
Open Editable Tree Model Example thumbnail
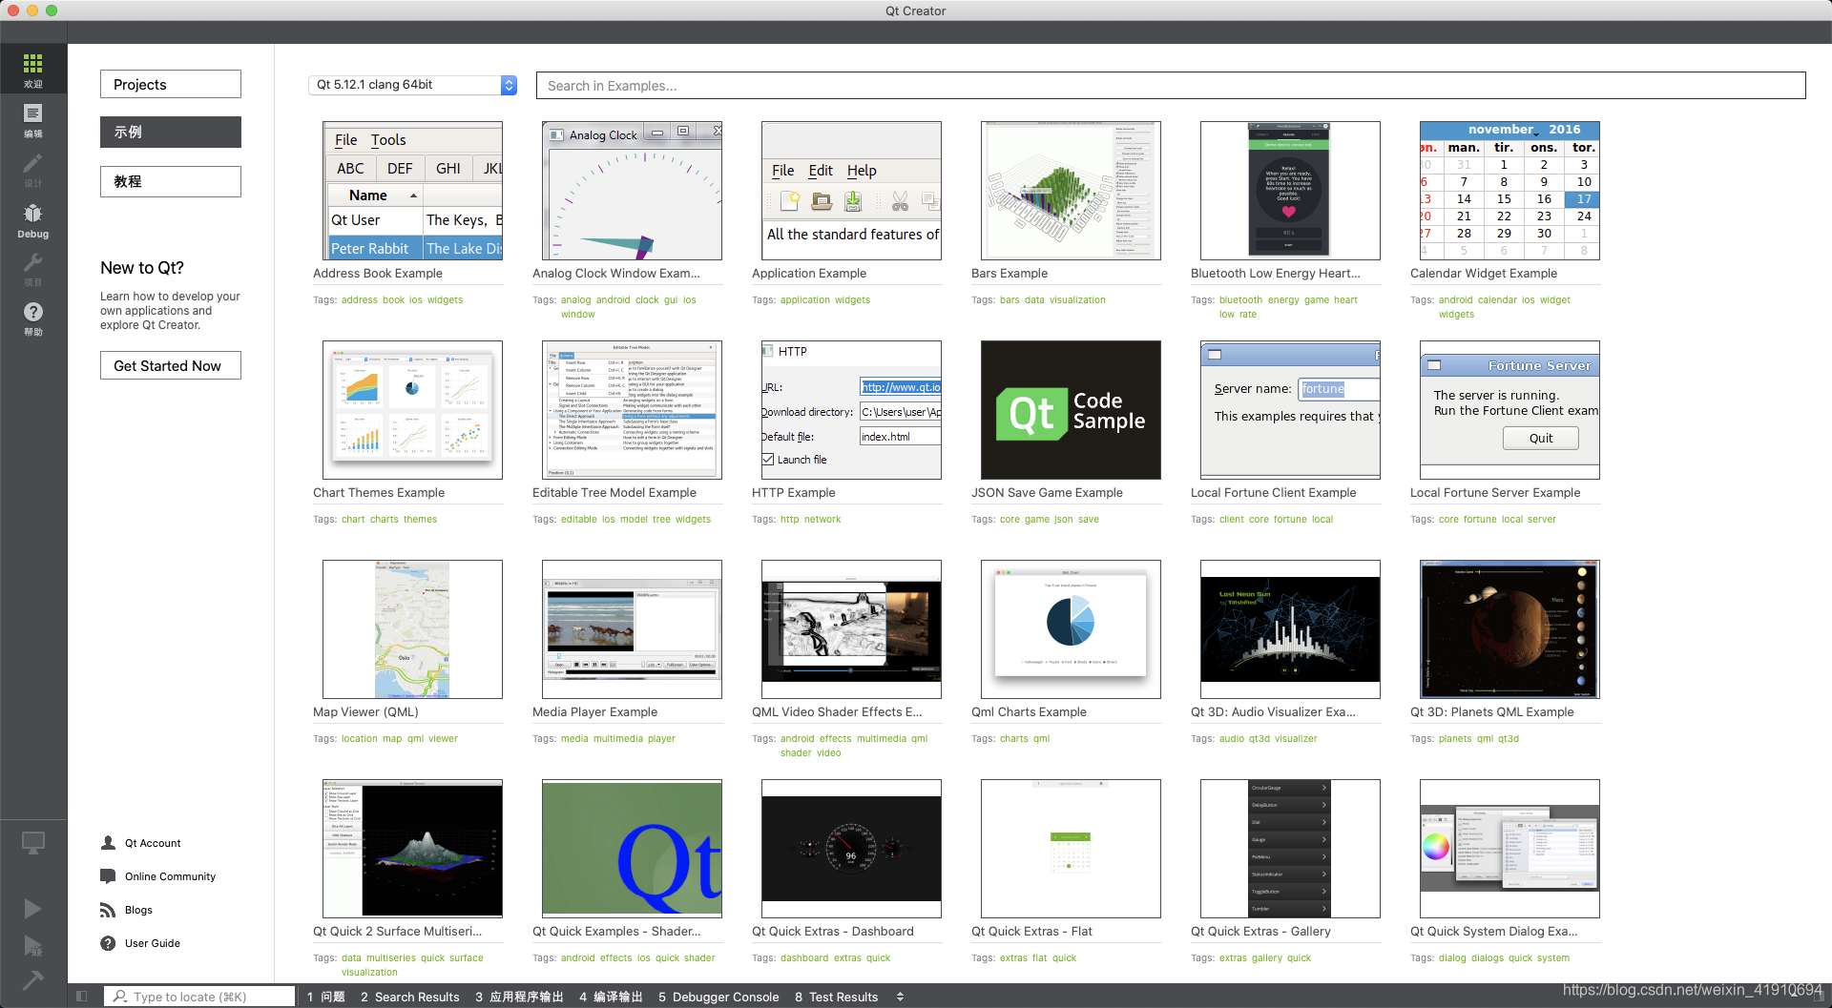tap(632, 410)
